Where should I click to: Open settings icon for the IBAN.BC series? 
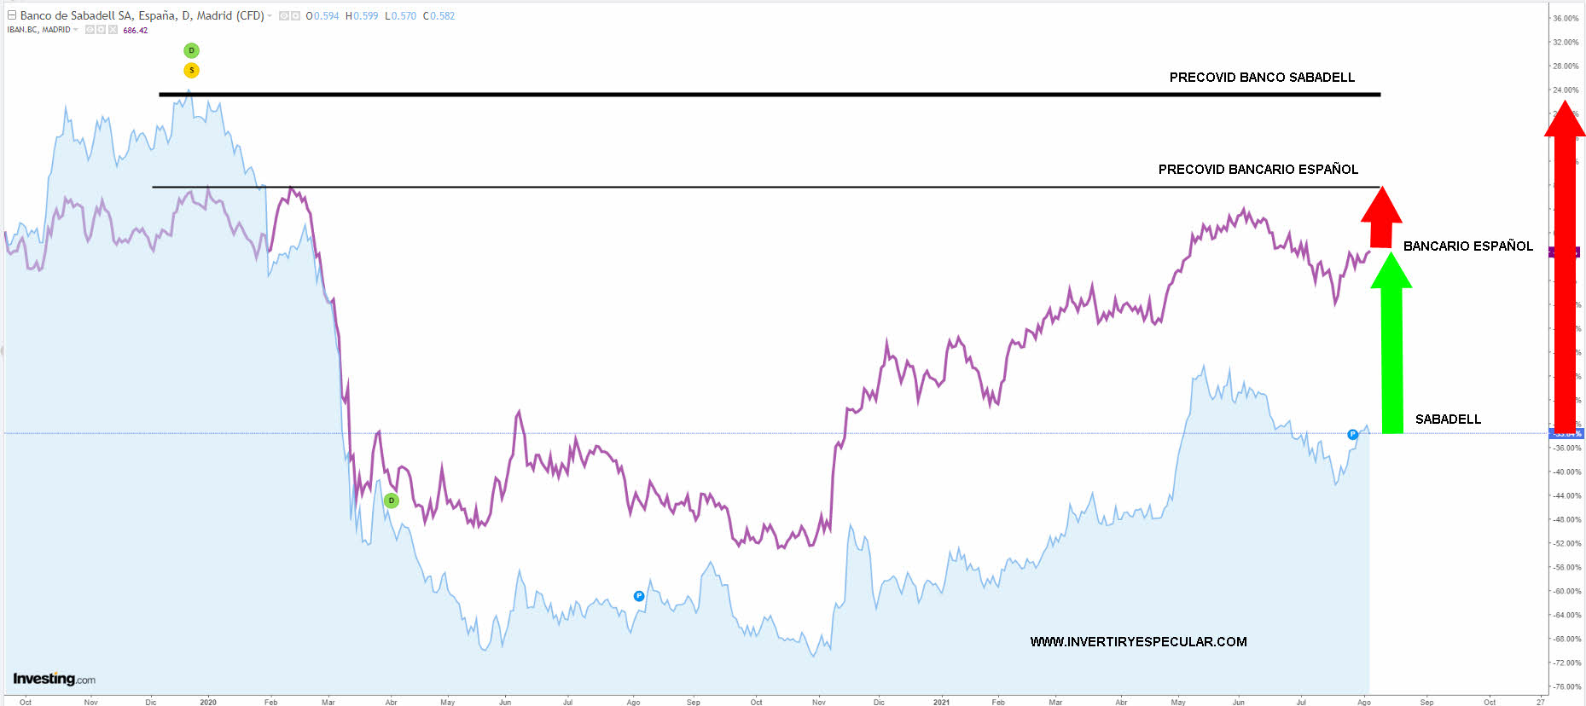[101, 30]
